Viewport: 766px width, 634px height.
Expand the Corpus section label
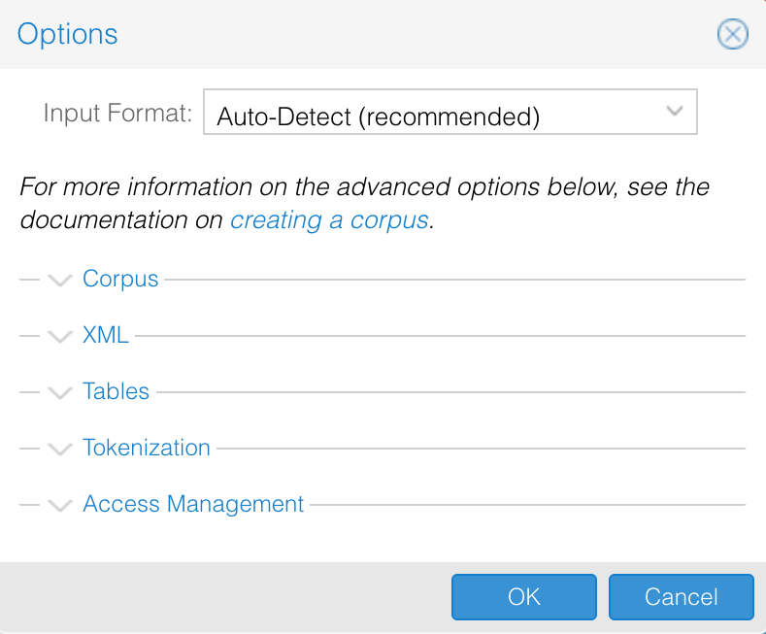[120, 280]
